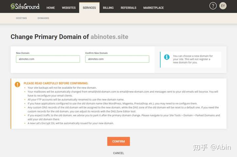Click the orange warning exclamation icon
The width and height of the screenshot is (237, 157).
17,84
